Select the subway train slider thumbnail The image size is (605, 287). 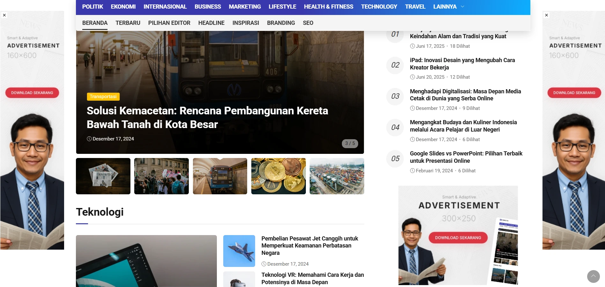coord(220,176)
